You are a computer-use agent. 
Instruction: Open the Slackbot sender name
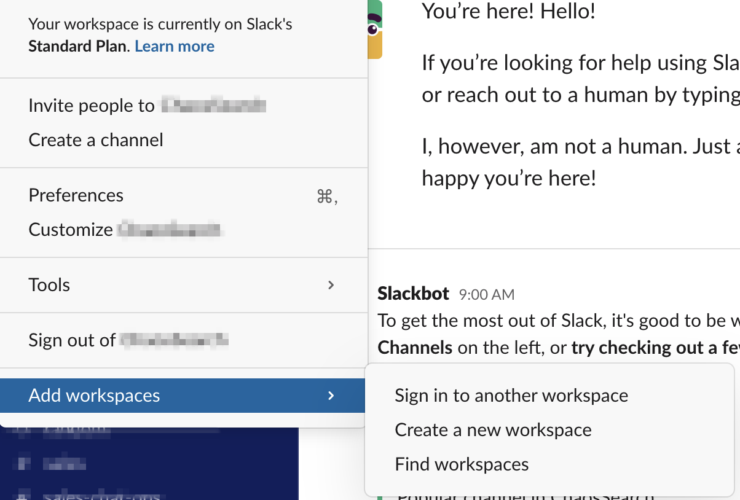[x=414, y=294]
